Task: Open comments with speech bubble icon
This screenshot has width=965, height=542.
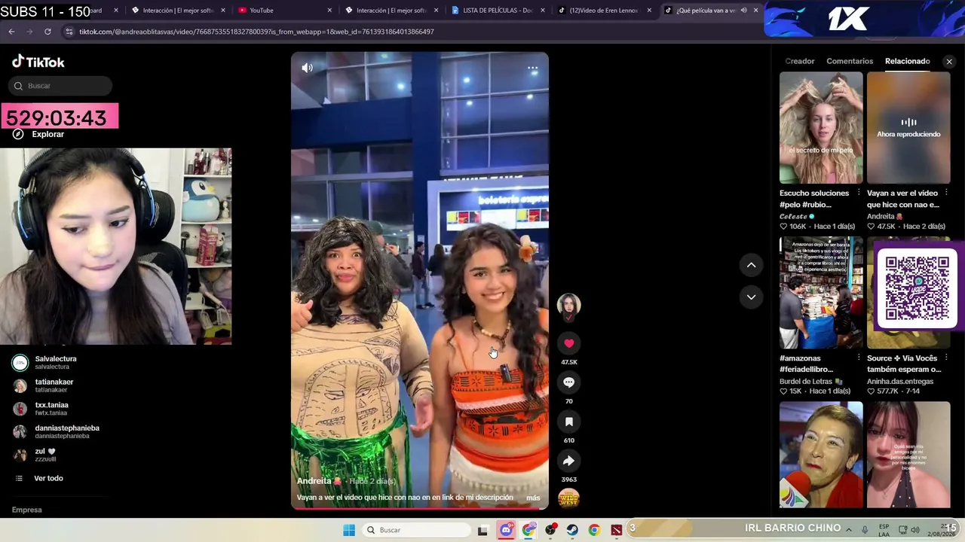Action: point(568,382)
